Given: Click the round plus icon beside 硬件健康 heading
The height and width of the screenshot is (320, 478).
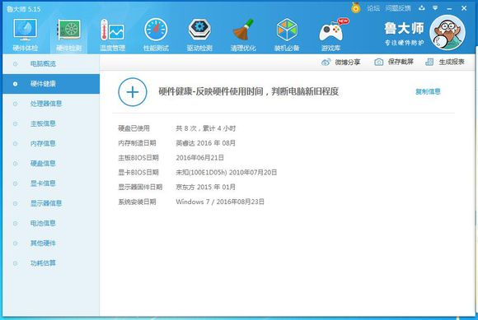Looking at the screenshot, I should click(133, 92).
